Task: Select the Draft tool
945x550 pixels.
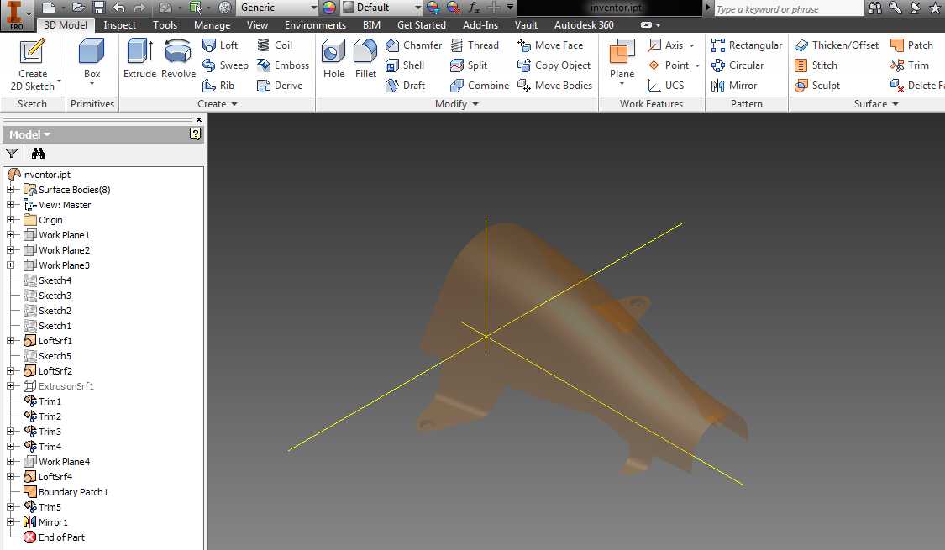Action: 405,86
